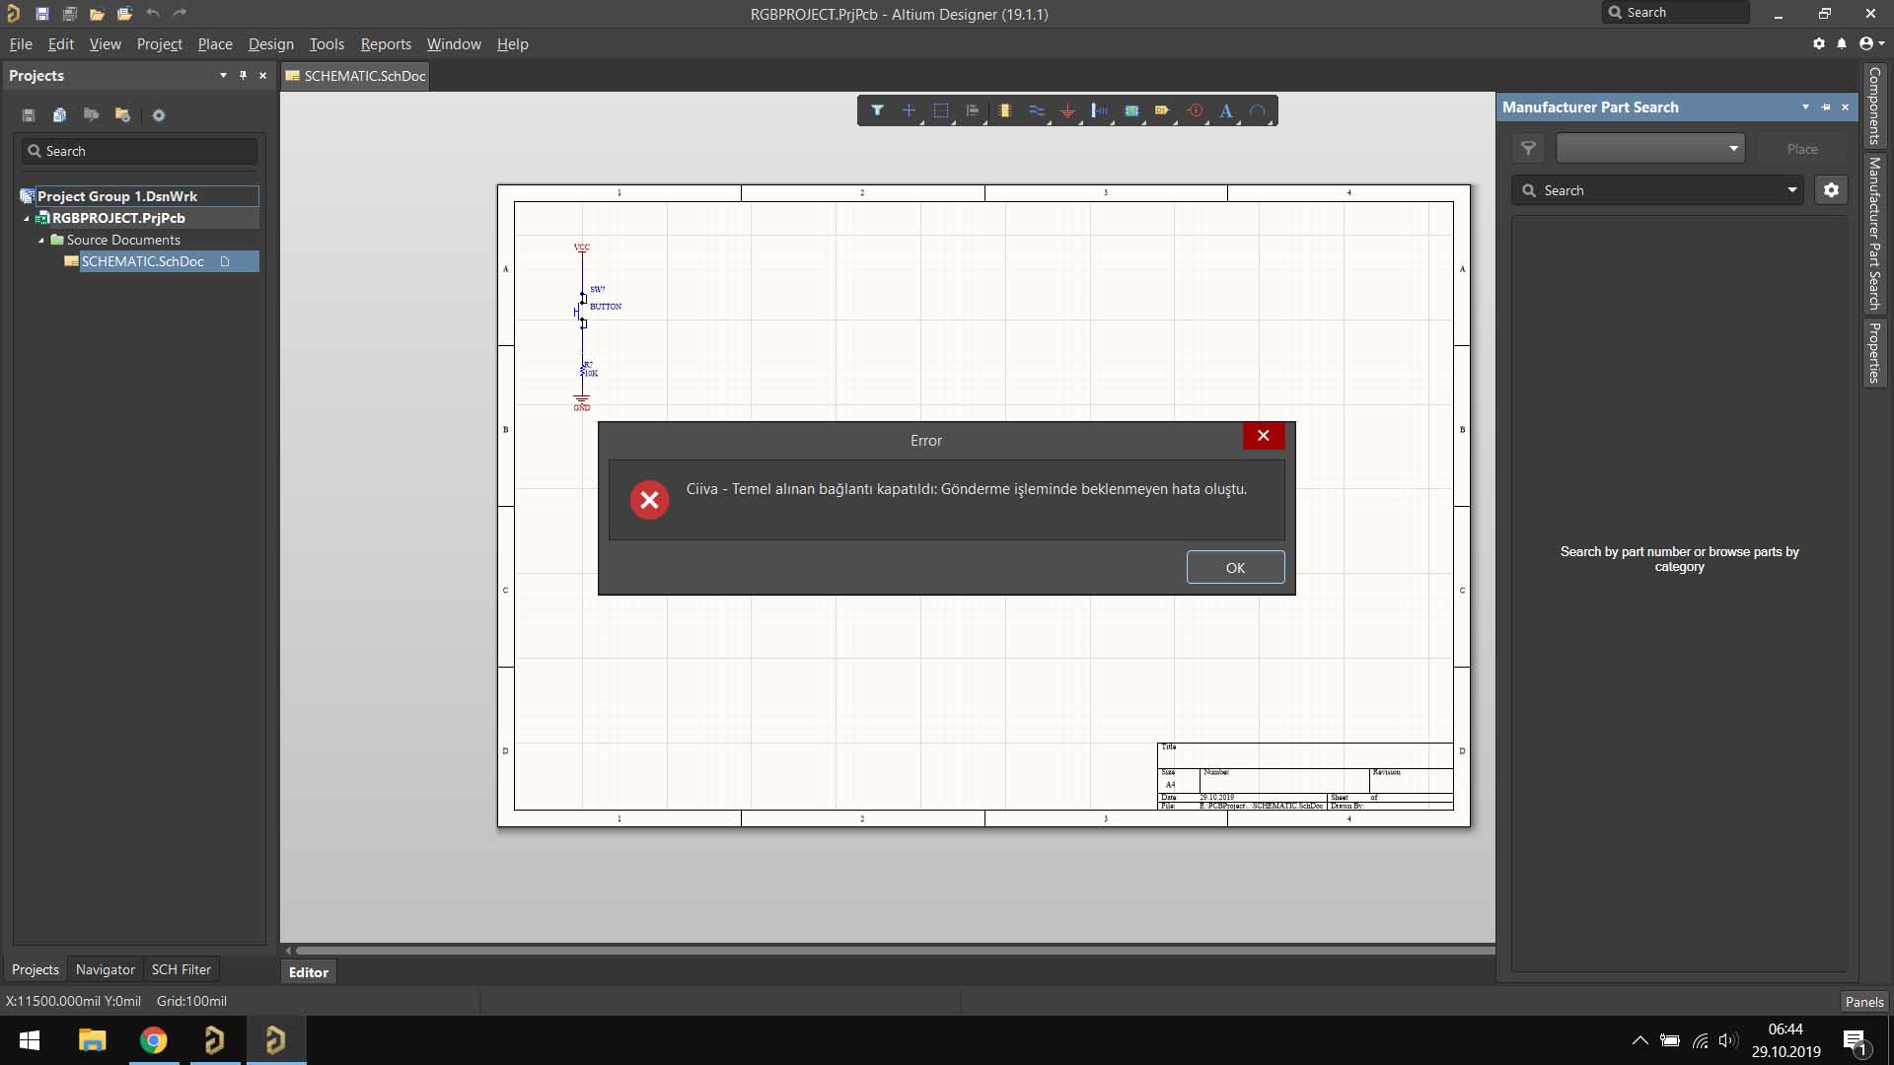Switch to the Navigator tab
Image resolution: width=1894 pixels, height=1065 pixels.
coord(105,969)
